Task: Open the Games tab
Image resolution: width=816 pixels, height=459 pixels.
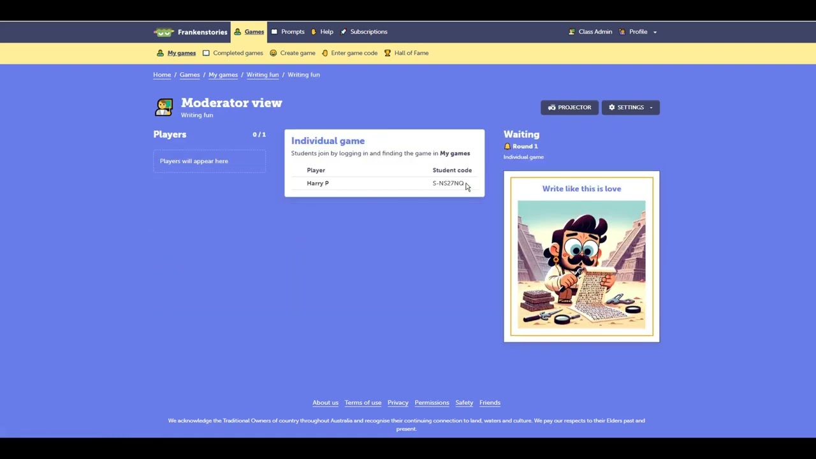Action: point(249,32)
